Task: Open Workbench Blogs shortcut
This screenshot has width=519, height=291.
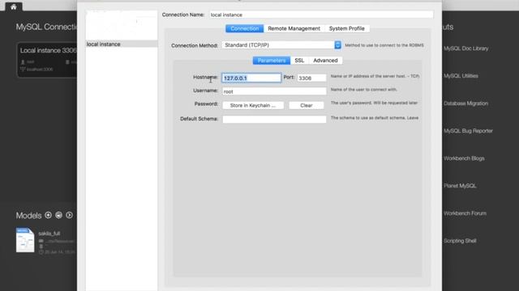Action: [x=464, y=158]
